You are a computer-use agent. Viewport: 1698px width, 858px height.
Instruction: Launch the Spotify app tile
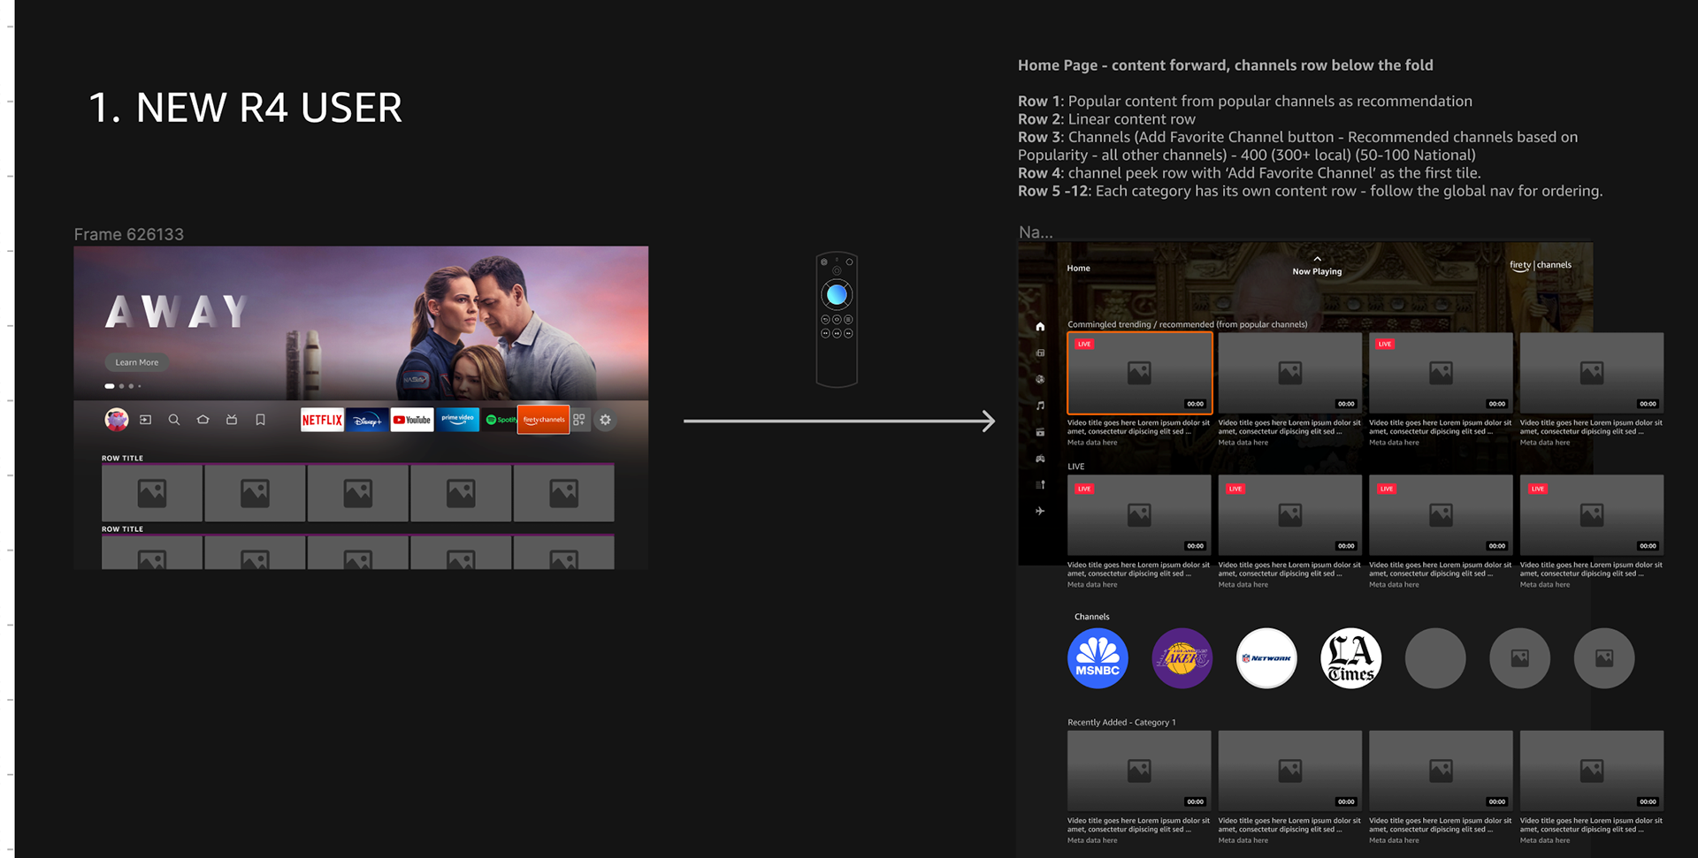pos(499,420)
